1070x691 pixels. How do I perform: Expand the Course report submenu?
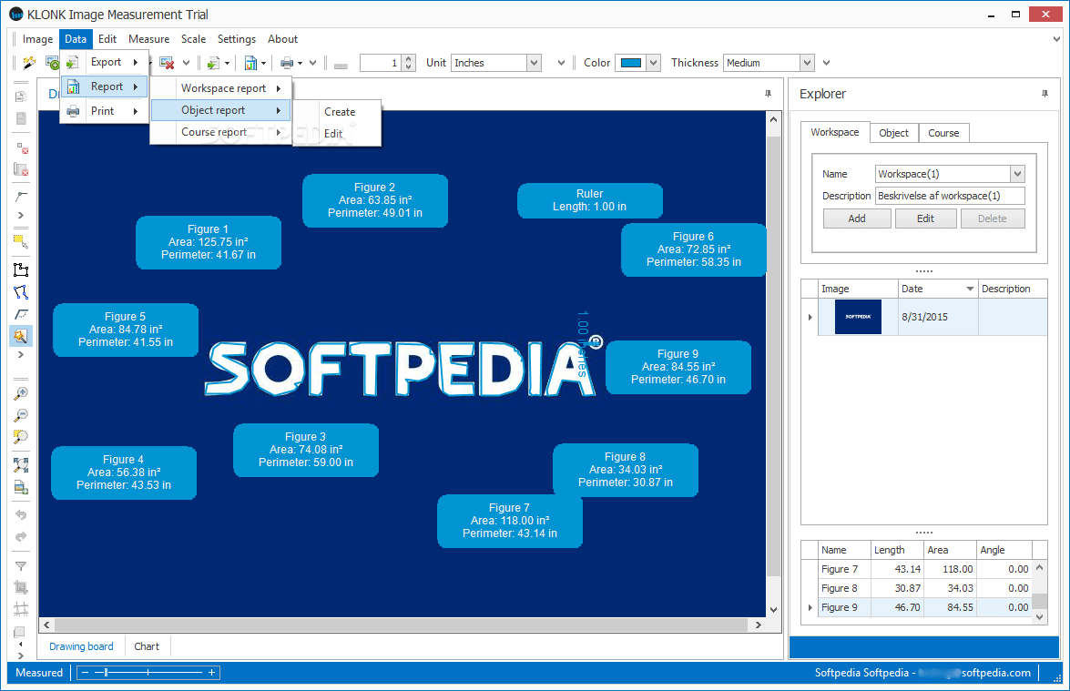pyautogui.click(x=222, y=132)
